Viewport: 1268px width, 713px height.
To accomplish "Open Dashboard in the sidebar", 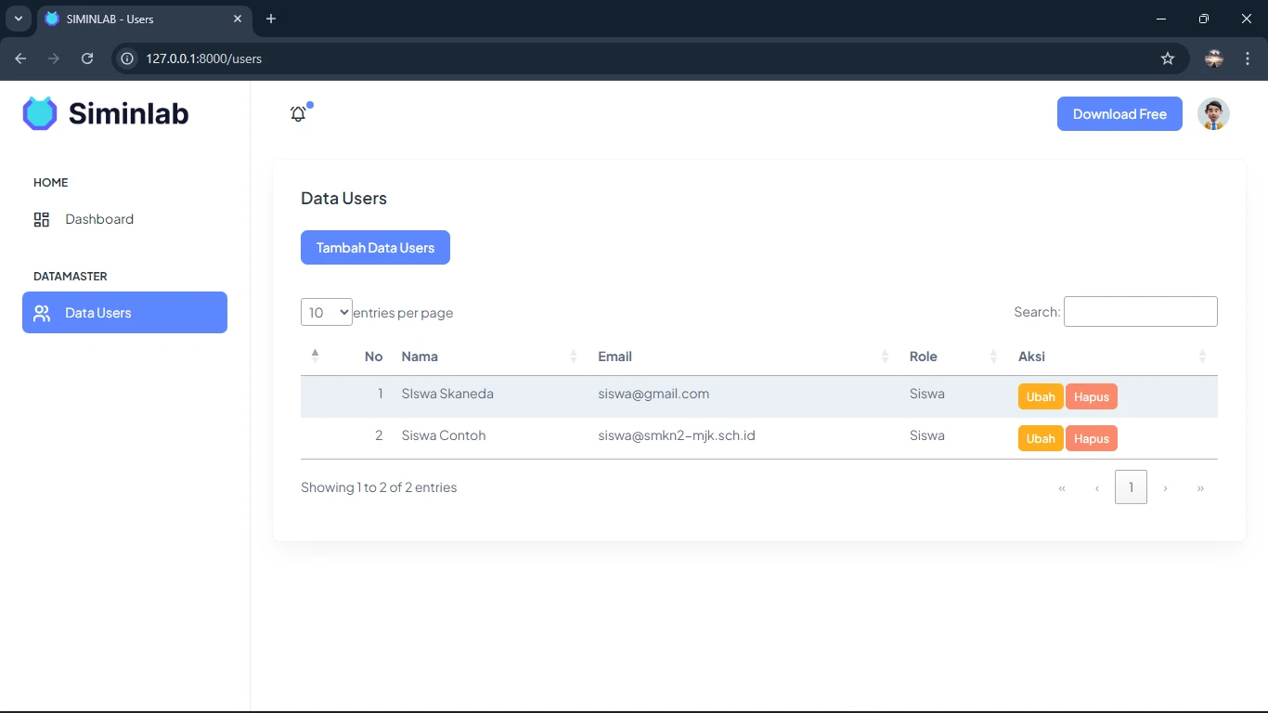I will click(99, 219).
